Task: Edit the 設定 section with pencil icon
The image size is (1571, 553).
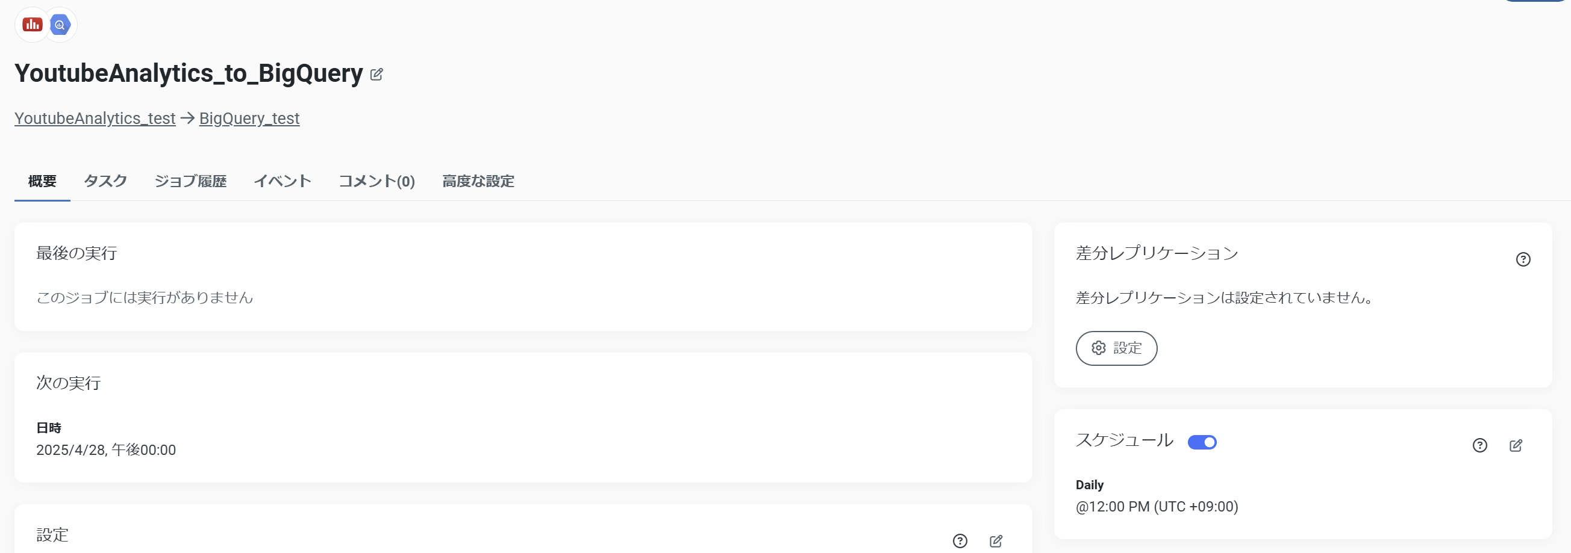Action: 996,541
